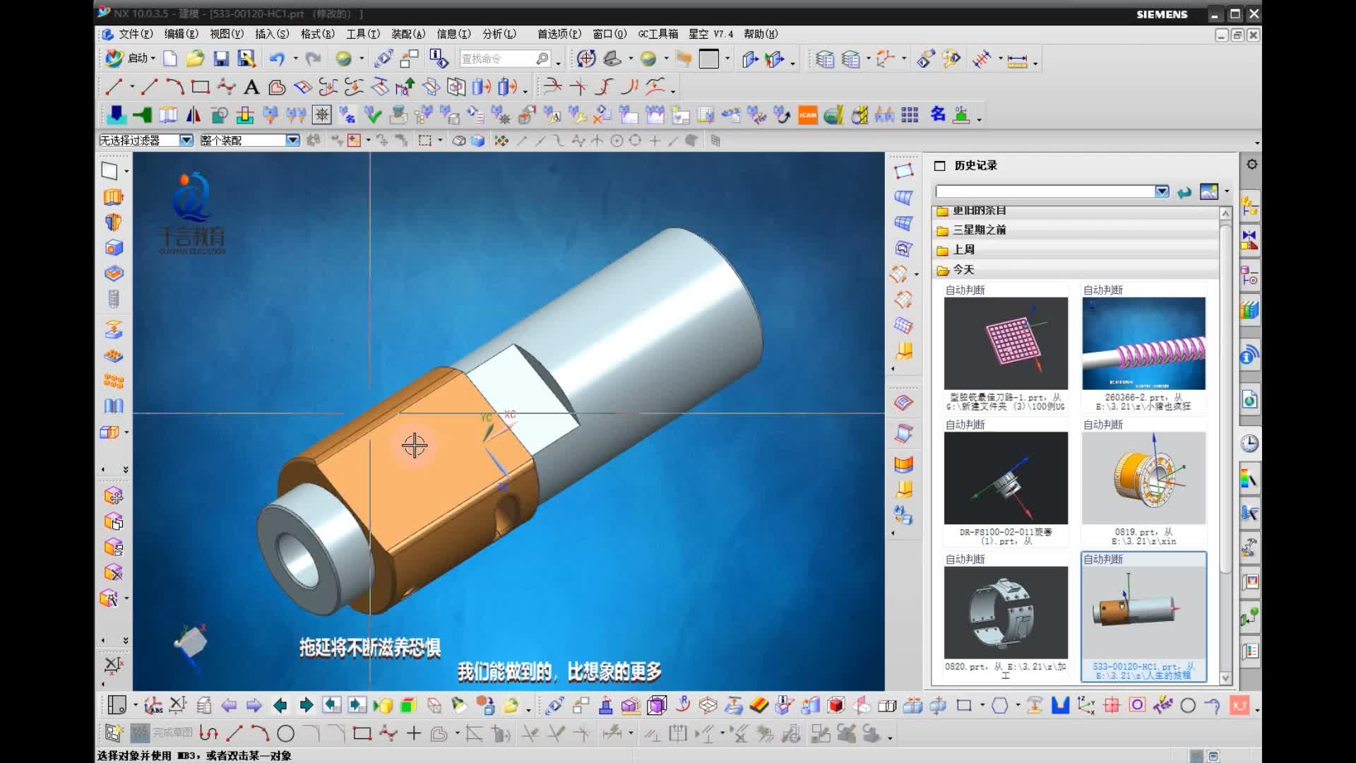The image size is (1356, 763).
Task: Click the Measure Distance ruler icon
Action: pos(1017,60)
